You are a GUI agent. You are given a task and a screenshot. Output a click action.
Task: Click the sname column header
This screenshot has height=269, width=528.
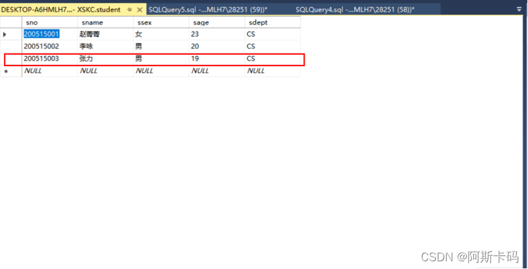105,23
